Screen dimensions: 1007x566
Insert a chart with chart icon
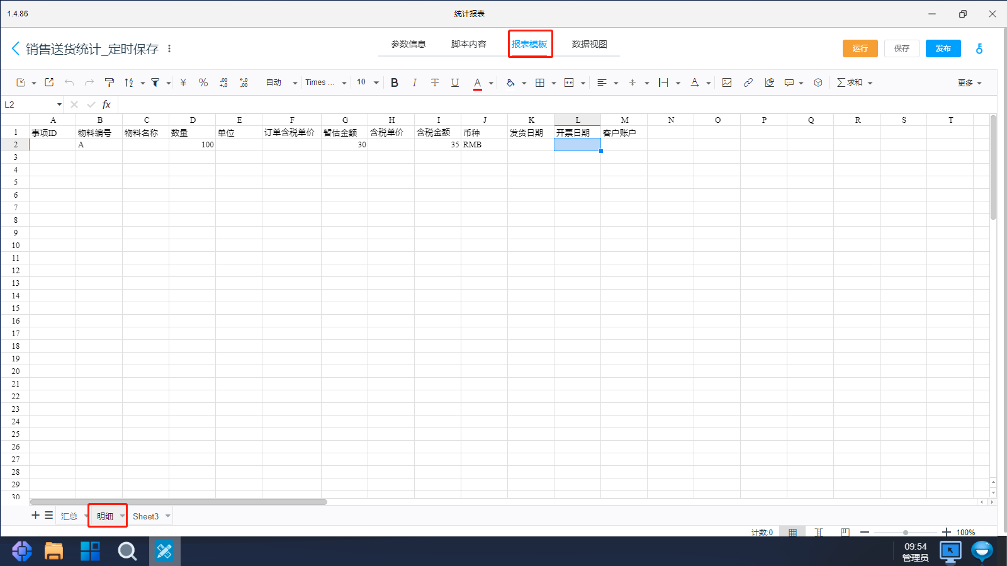coord(769,82)
